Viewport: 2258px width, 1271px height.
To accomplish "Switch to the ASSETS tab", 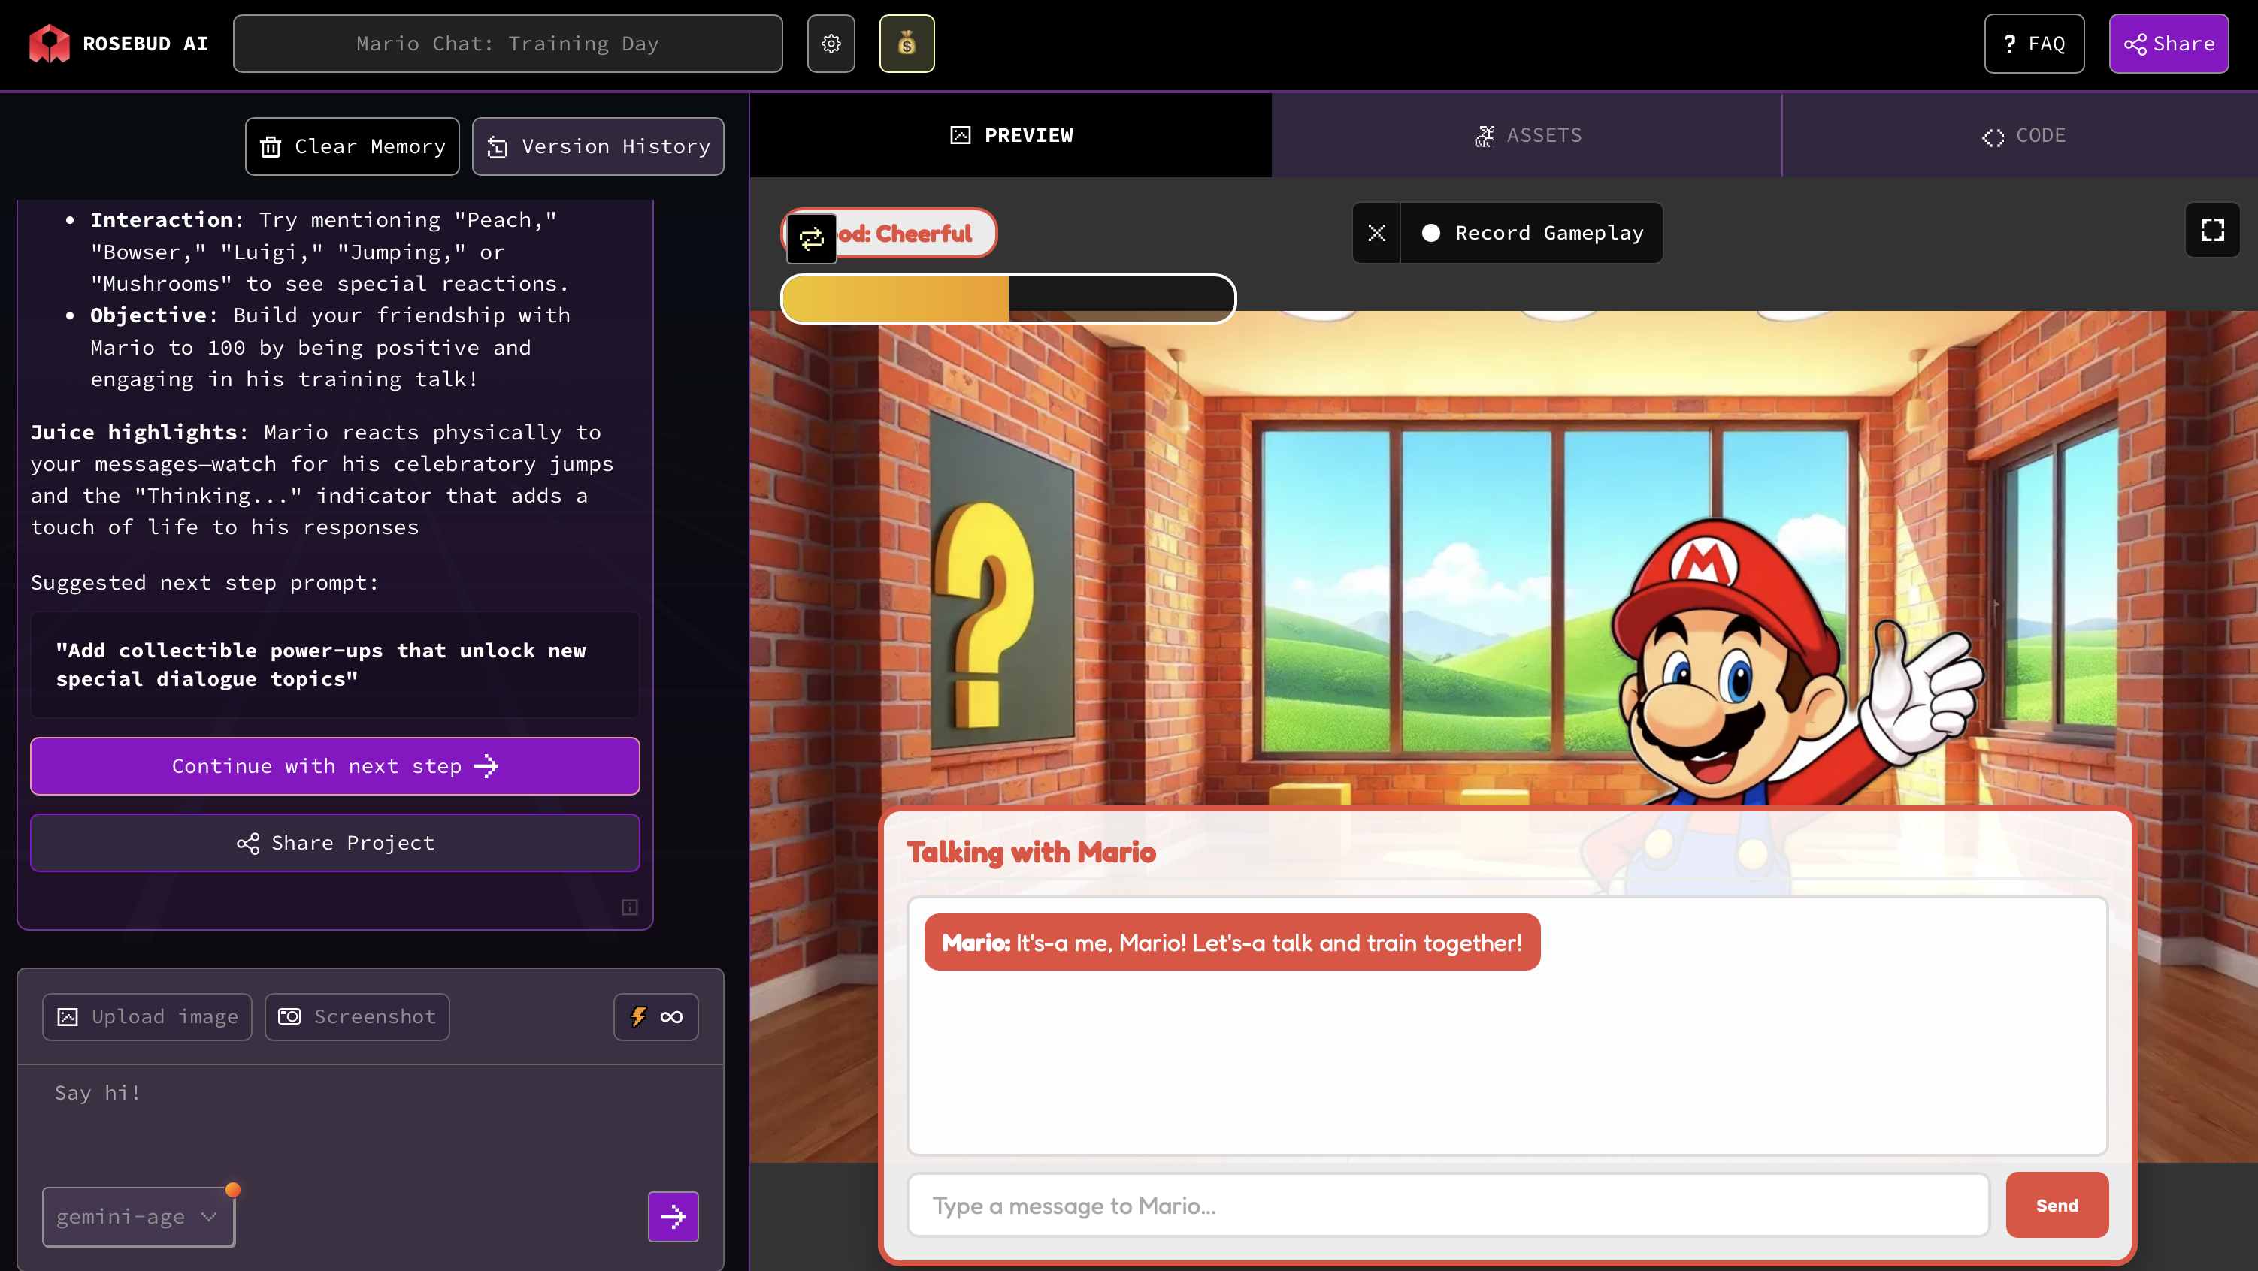I will point(1526,136).
